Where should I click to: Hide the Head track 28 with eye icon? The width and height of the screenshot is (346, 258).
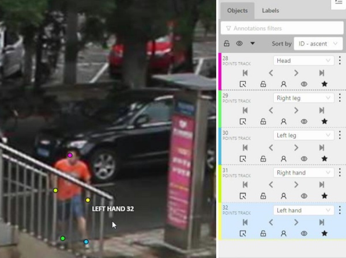coord(304,84)
